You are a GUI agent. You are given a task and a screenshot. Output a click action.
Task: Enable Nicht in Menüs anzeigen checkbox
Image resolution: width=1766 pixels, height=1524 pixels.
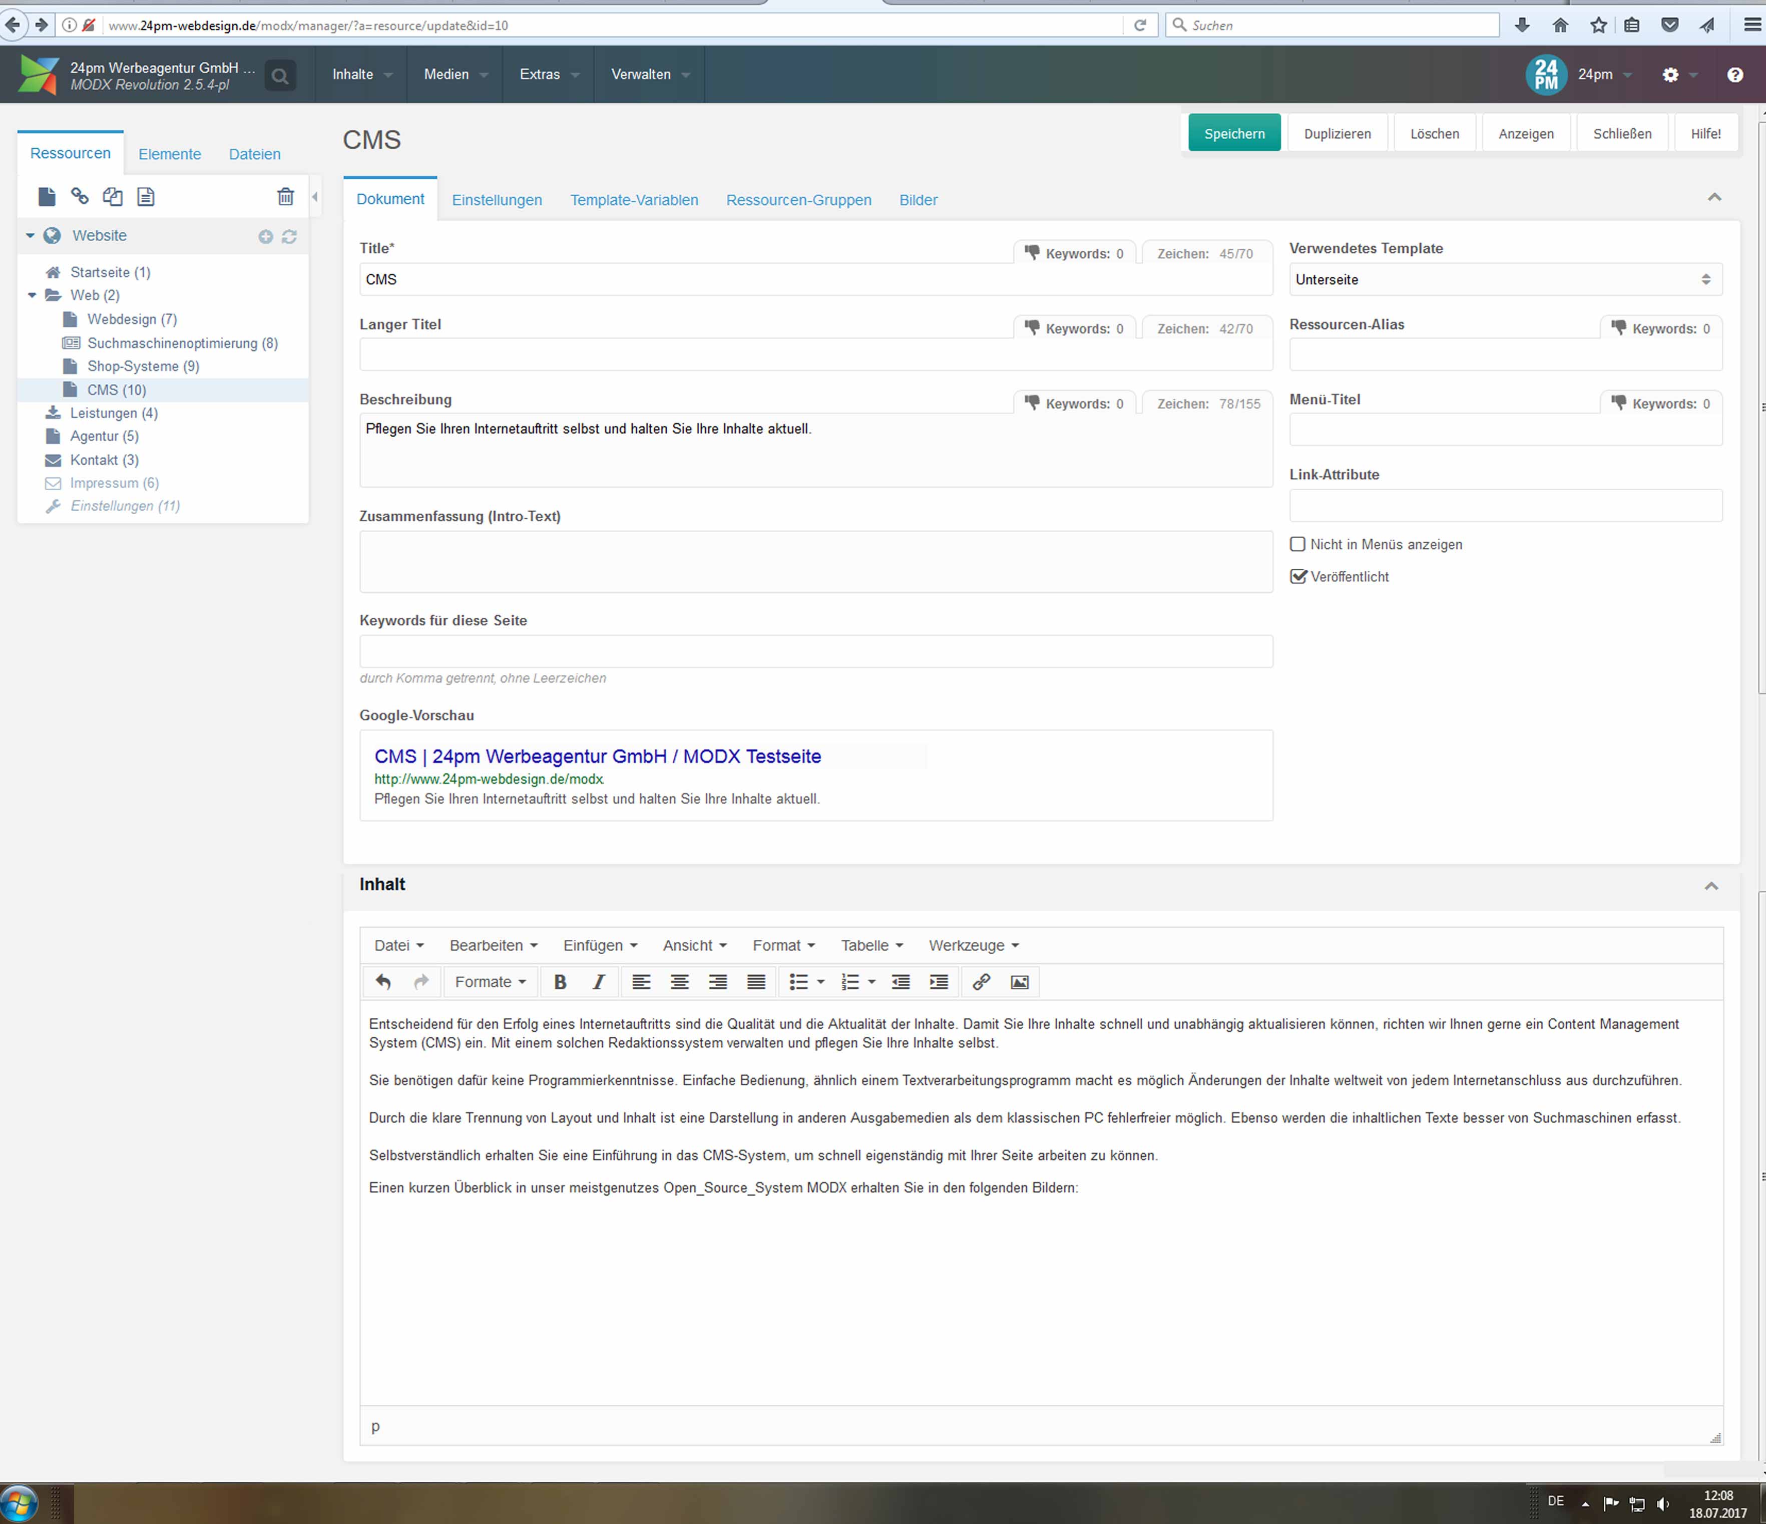pyautogui.click(x=1297, y=544)
